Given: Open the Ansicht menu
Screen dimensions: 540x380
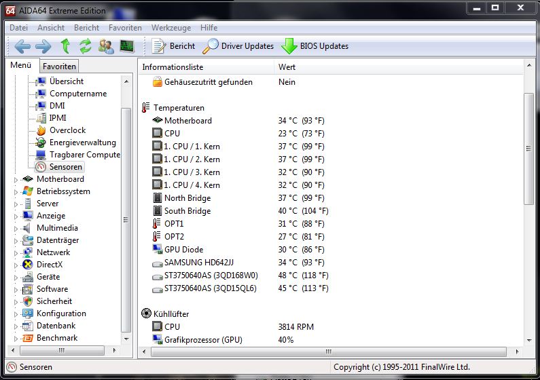Looking at the screenshot, I should click(x=51, y=28).
